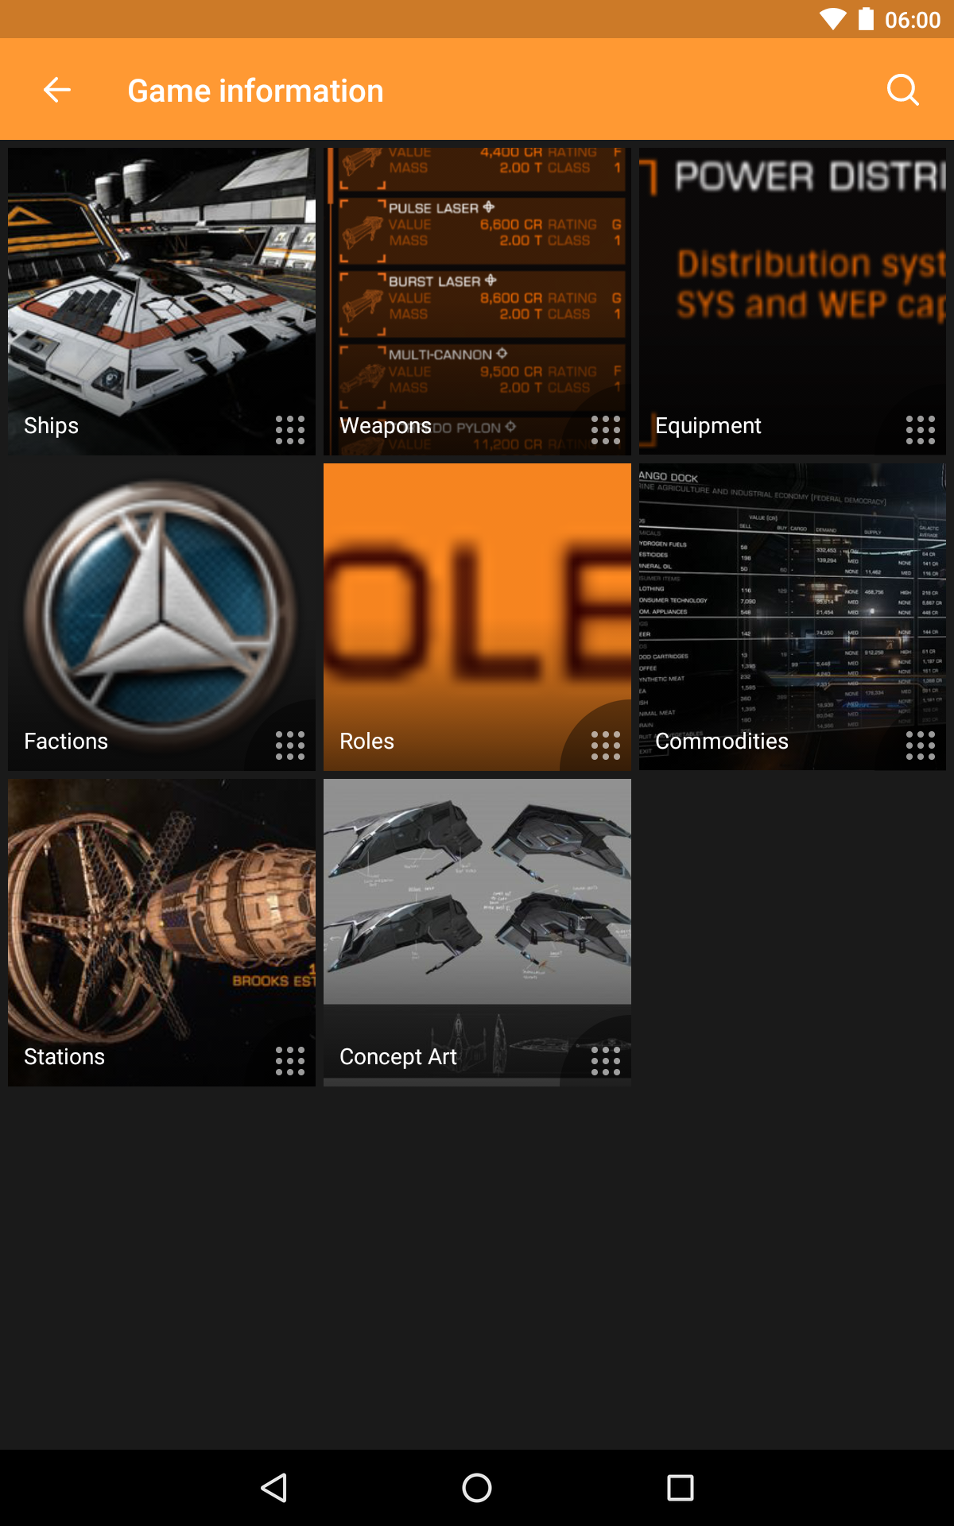This screenshot has width=954, height=1526.
Task: Tap the back arrow icon
Action: (x=57, y=90)
